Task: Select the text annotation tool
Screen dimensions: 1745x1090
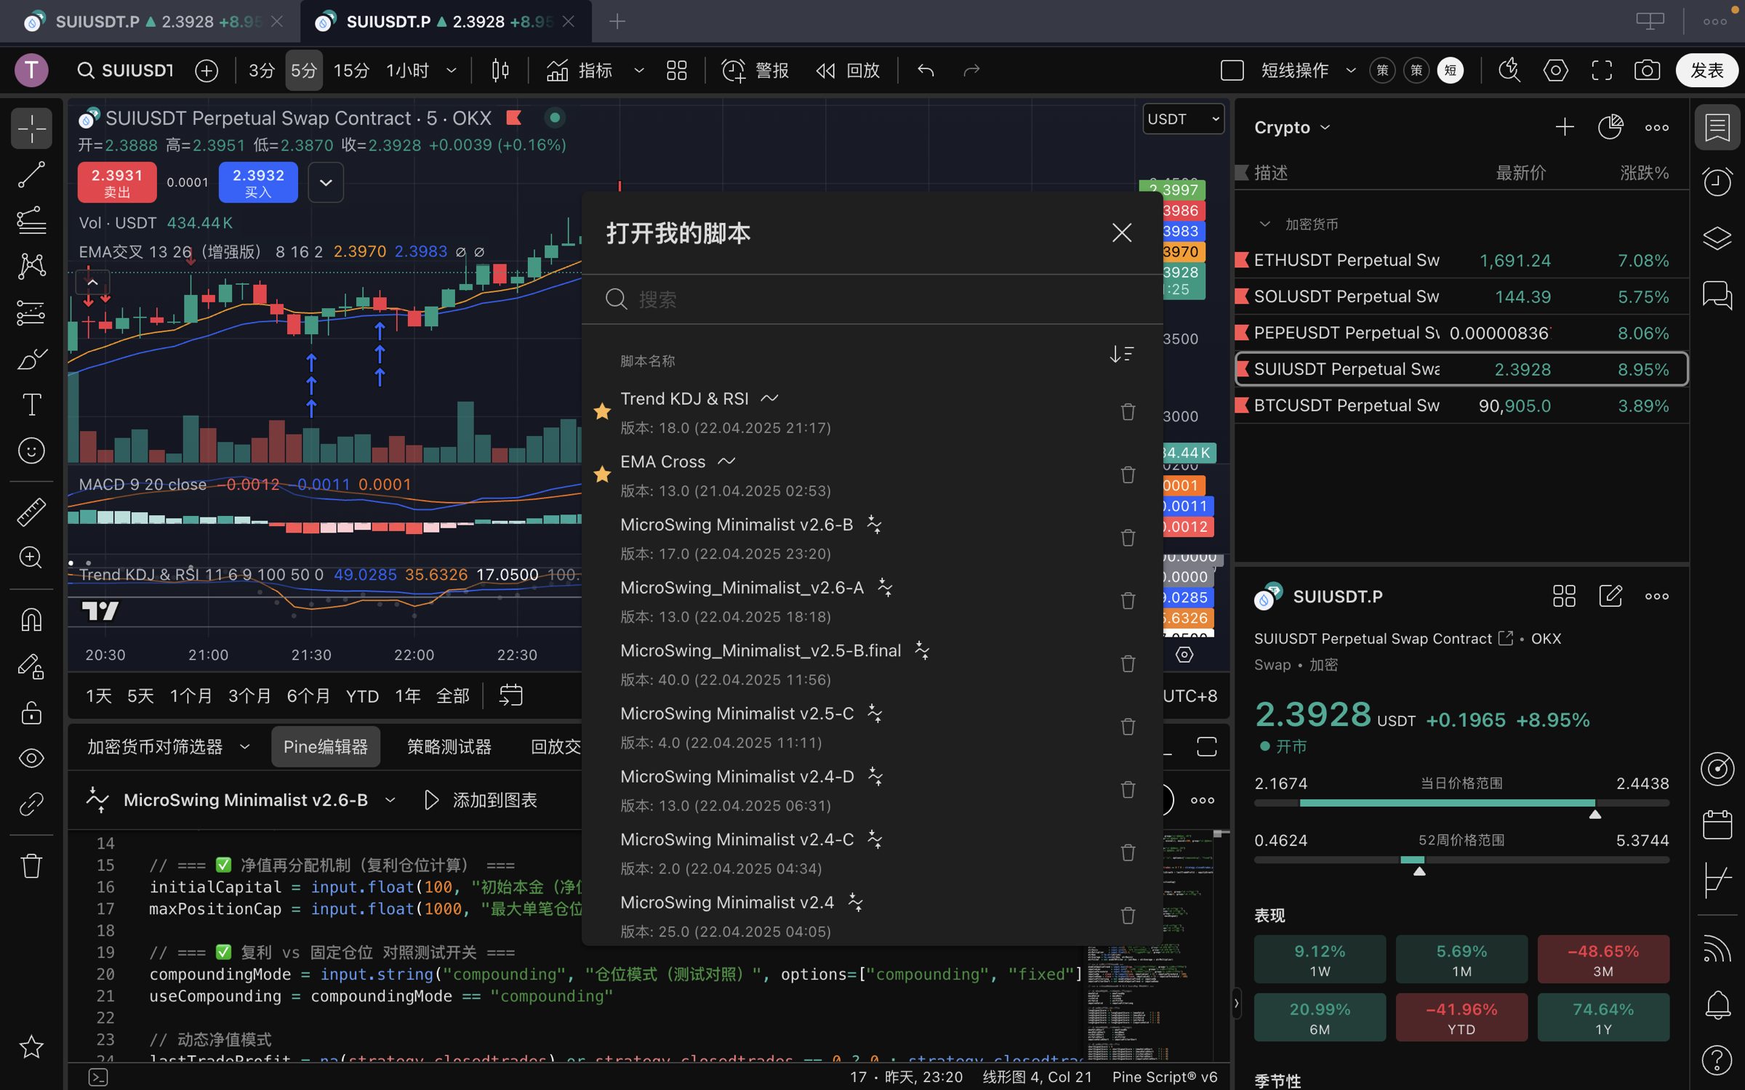Action: pyautogui.click(x=31, y=405)
